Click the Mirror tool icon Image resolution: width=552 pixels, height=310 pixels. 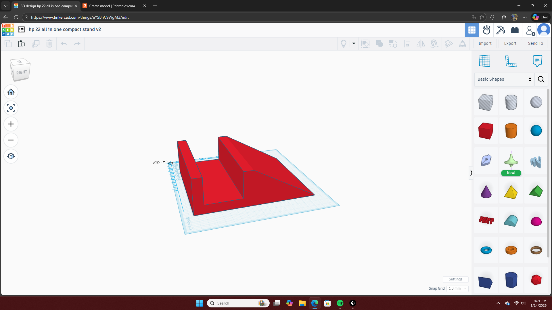(x=421, y=44)
